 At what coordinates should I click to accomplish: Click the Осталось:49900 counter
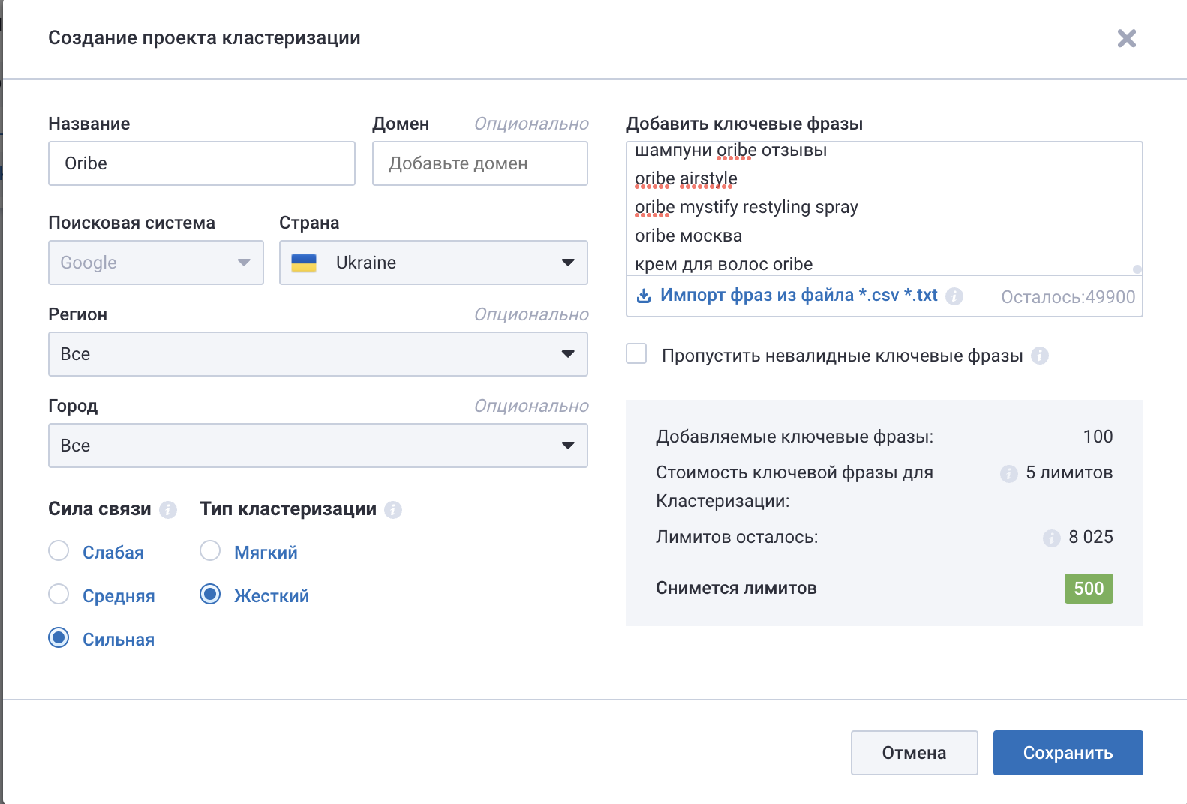1068,297
